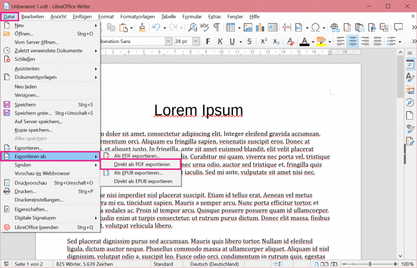Open sidebar Navigator compass icon
This screenshot has height=268, width=417.
pos(410,102)
